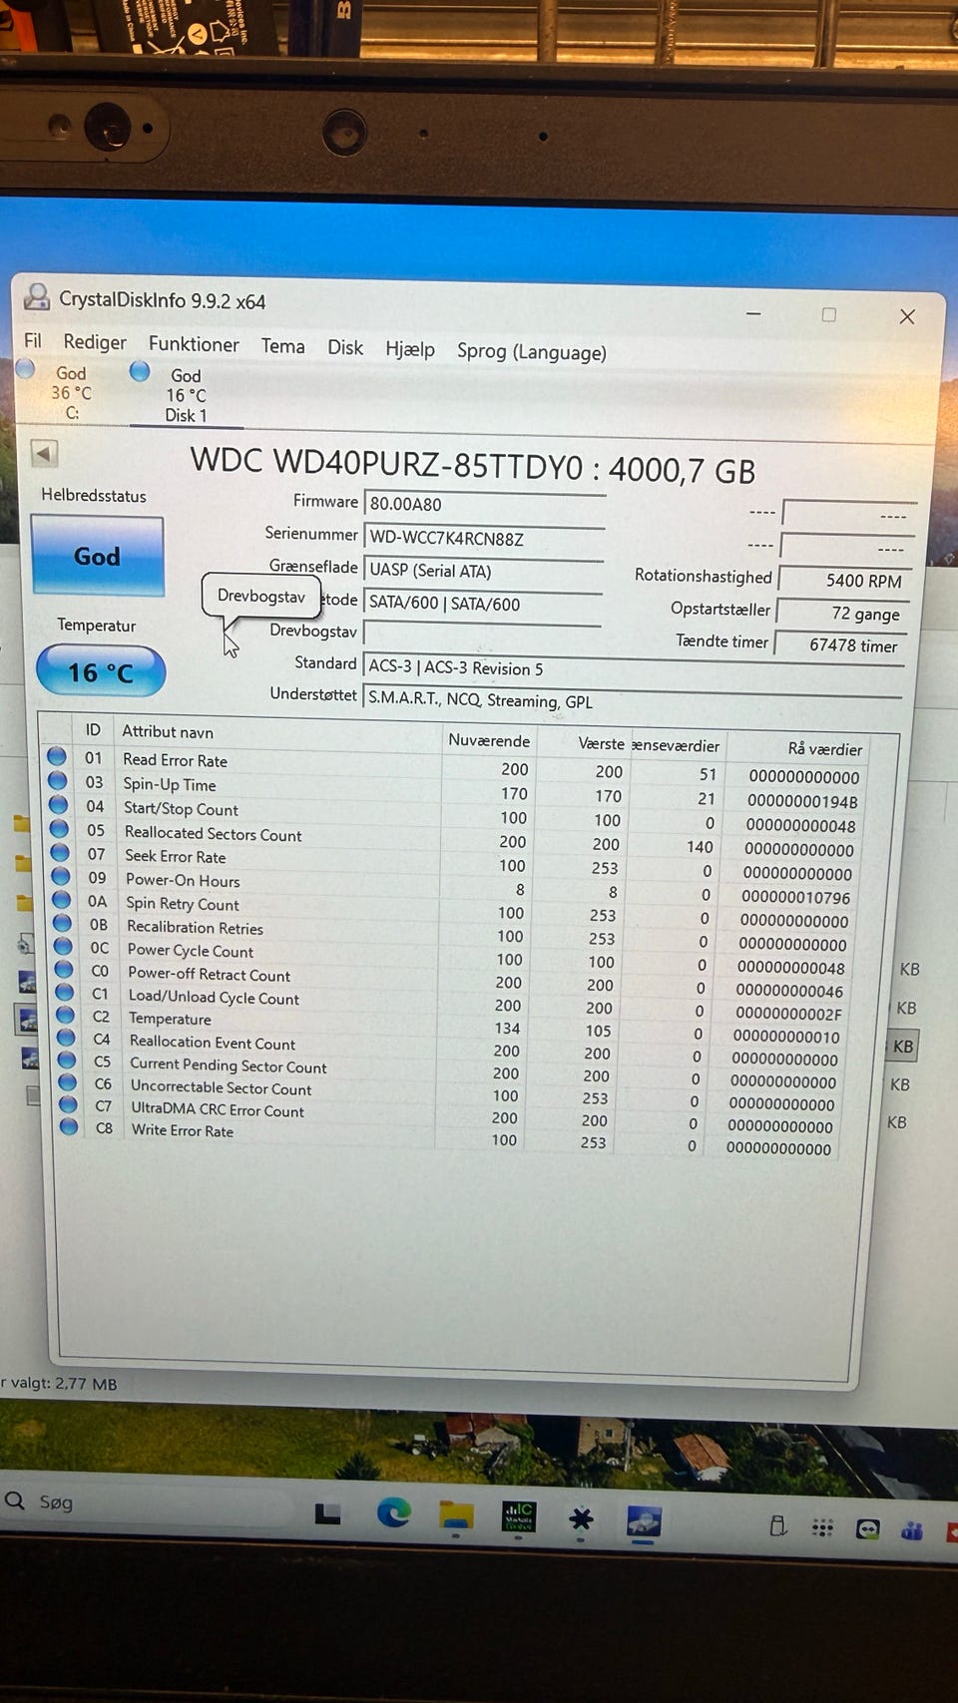Open File Explorer from the taskbar
Viewport: 958px width, 1703px height.
[x=457, y=1516]
